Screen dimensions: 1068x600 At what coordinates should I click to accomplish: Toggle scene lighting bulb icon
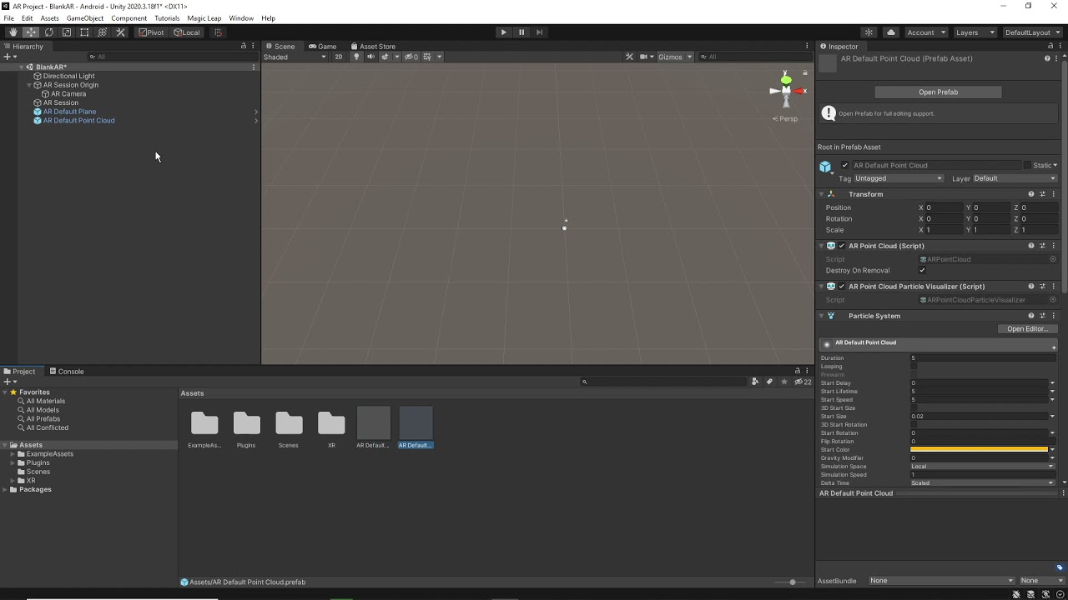point(356,57)
